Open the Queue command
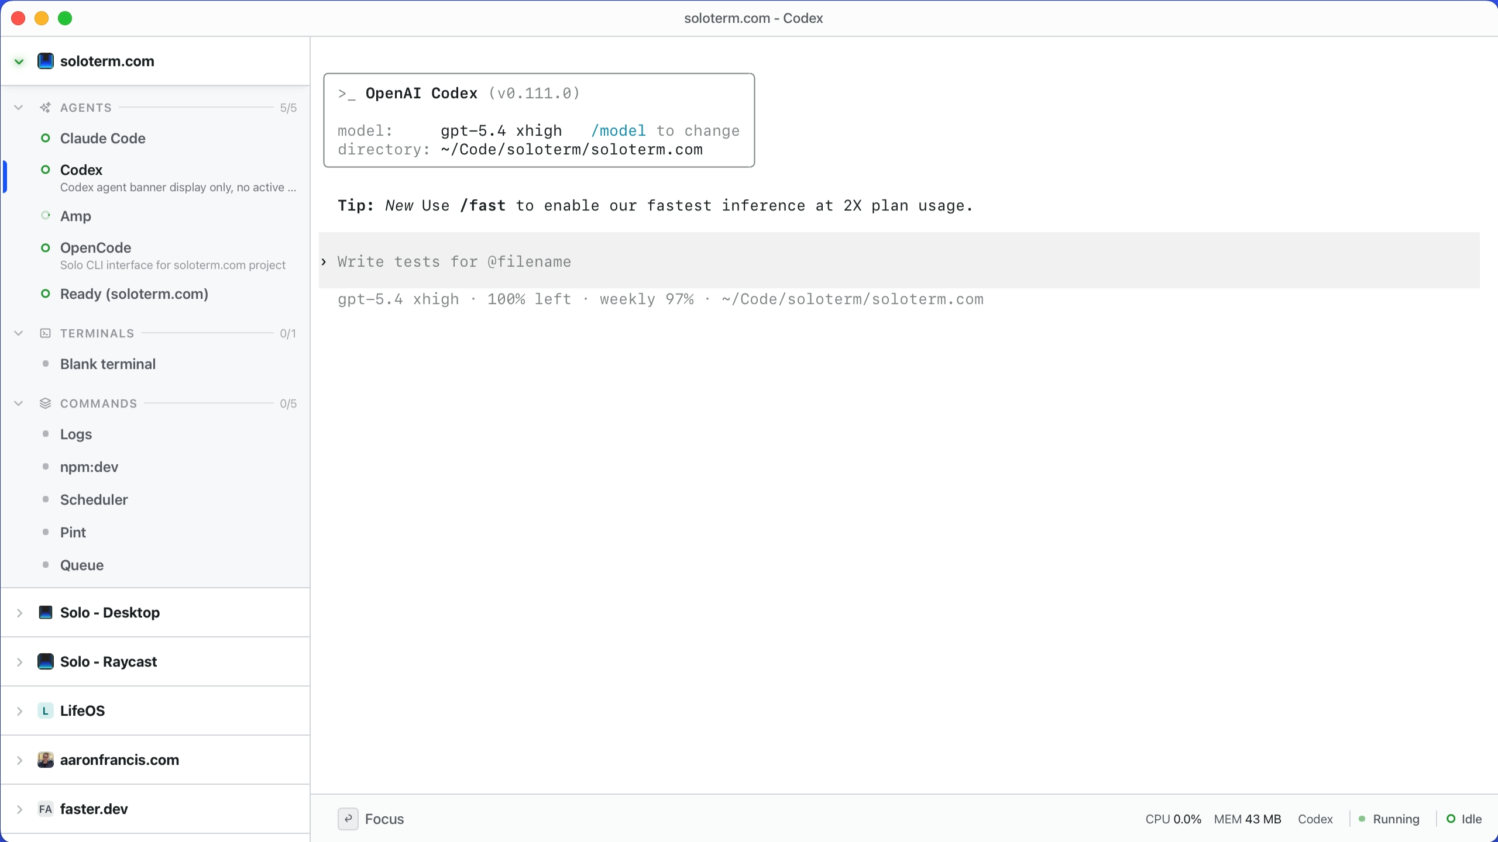1498x842 pixels. 156,565
